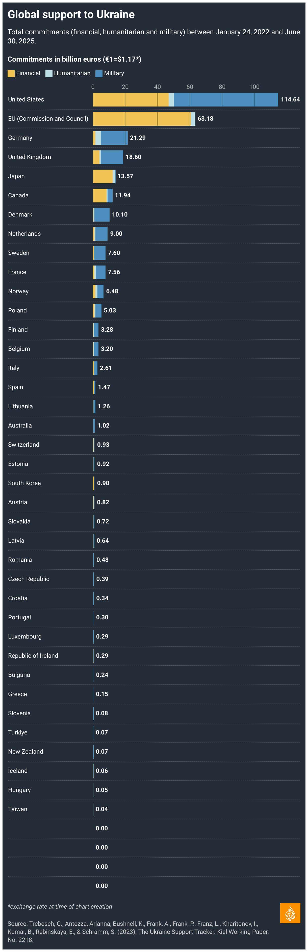
Task: Select the Military legend label
Action: pyautogui.click(x=114, y=73)
